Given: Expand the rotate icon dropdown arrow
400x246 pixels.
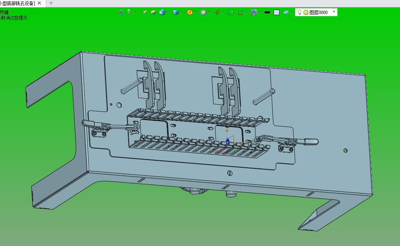Looking at the screenshot, I should pyautogui.click(x=223, y=13).
